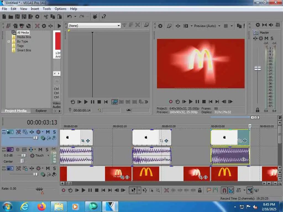Viewport: 283px width, 212px height.
Task: Open track 1 track FX dropdown arrow
Action: click(43, 132)
